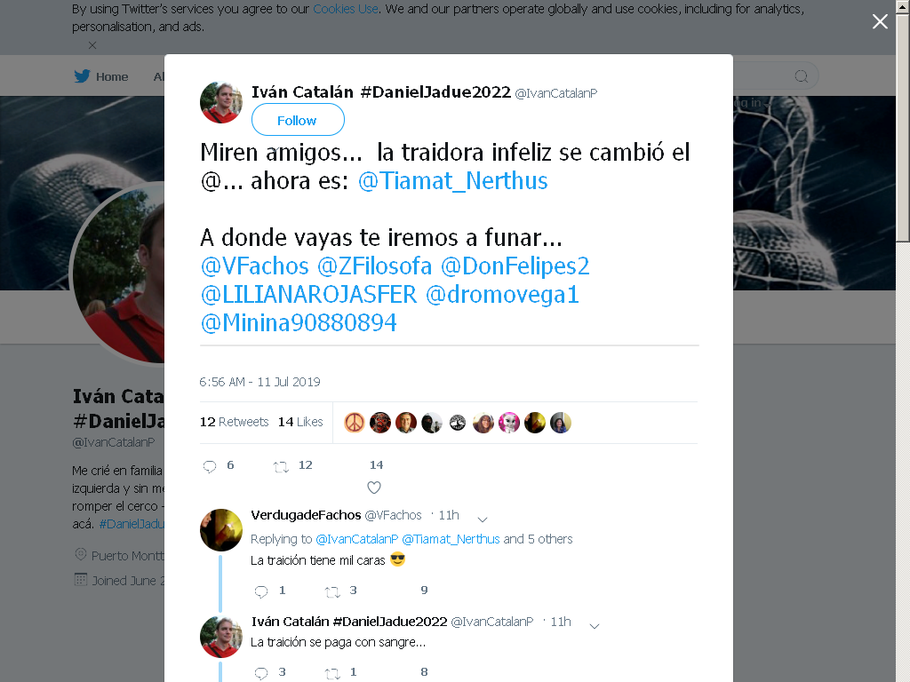Like the main tweet with heart icon
The height and width of the screenshot is (682, 910).
pyautogui.click(x=374, y=488)
